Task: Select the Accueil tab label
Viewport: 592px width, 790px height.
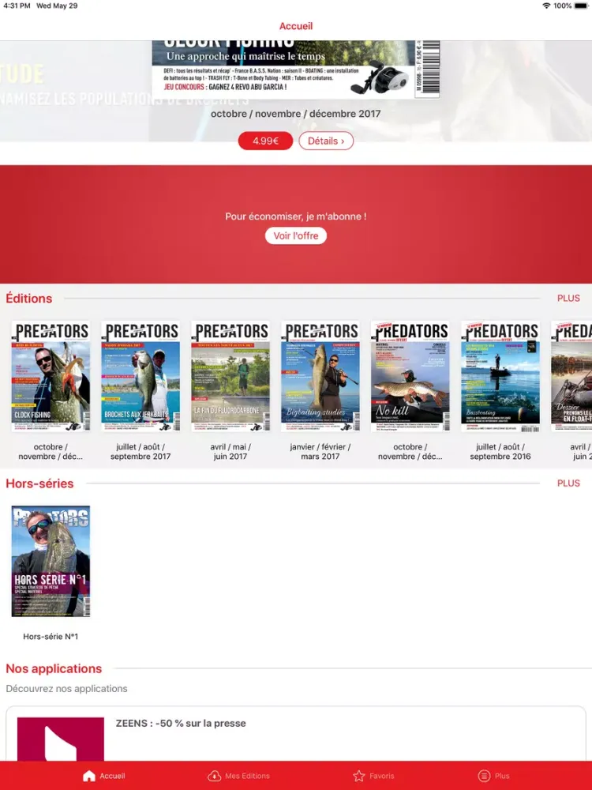Action: 112,776
